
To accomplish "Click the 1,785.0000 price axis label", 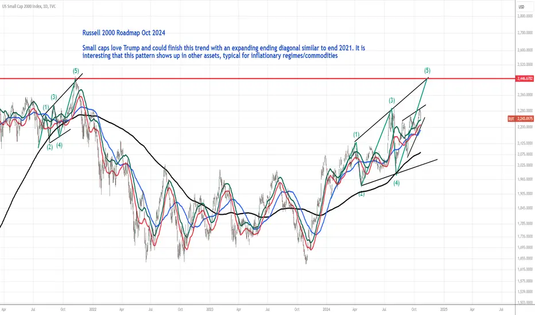I will point(525,224).
